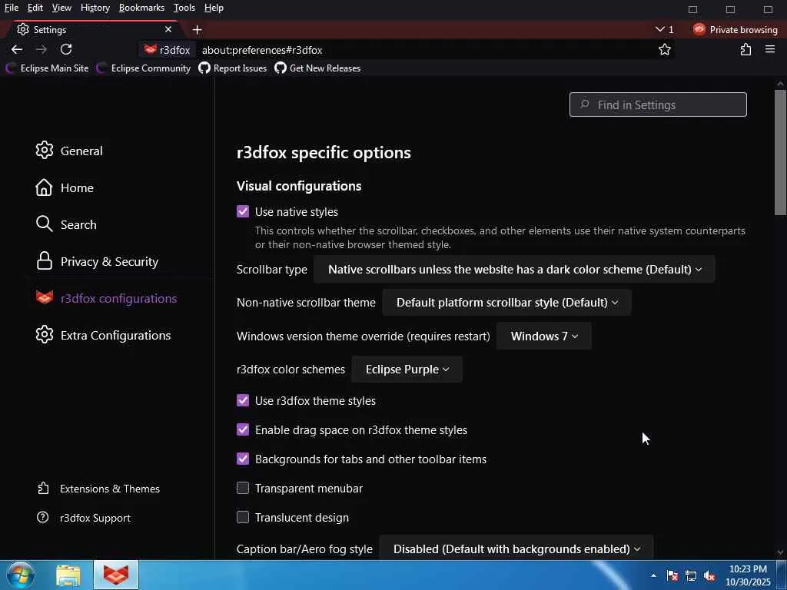Open the network tray icon
This screenshot has height=590, width=787.
691,575
